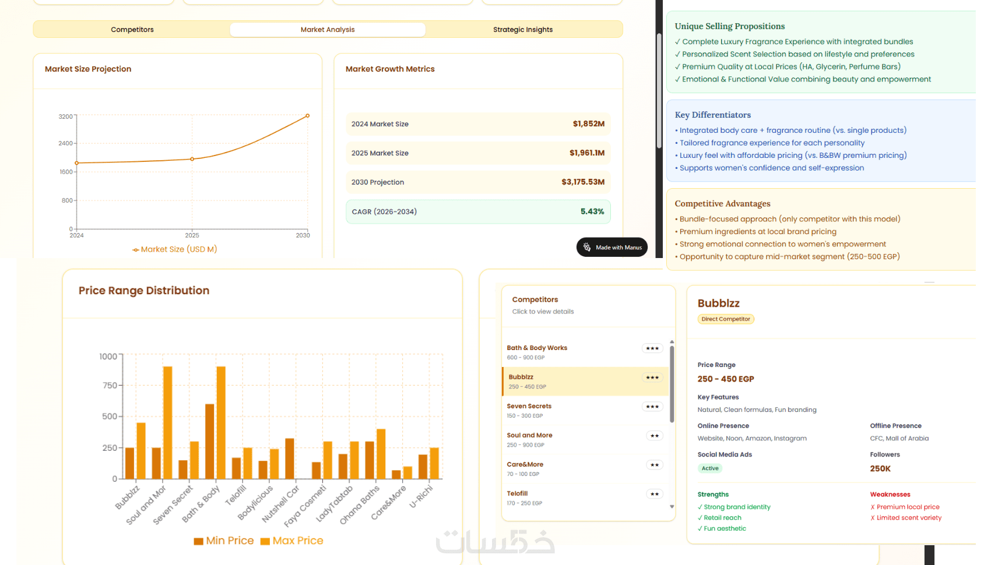
Task: Click the competitors list scroll up arrow
Action: [672, 342]
